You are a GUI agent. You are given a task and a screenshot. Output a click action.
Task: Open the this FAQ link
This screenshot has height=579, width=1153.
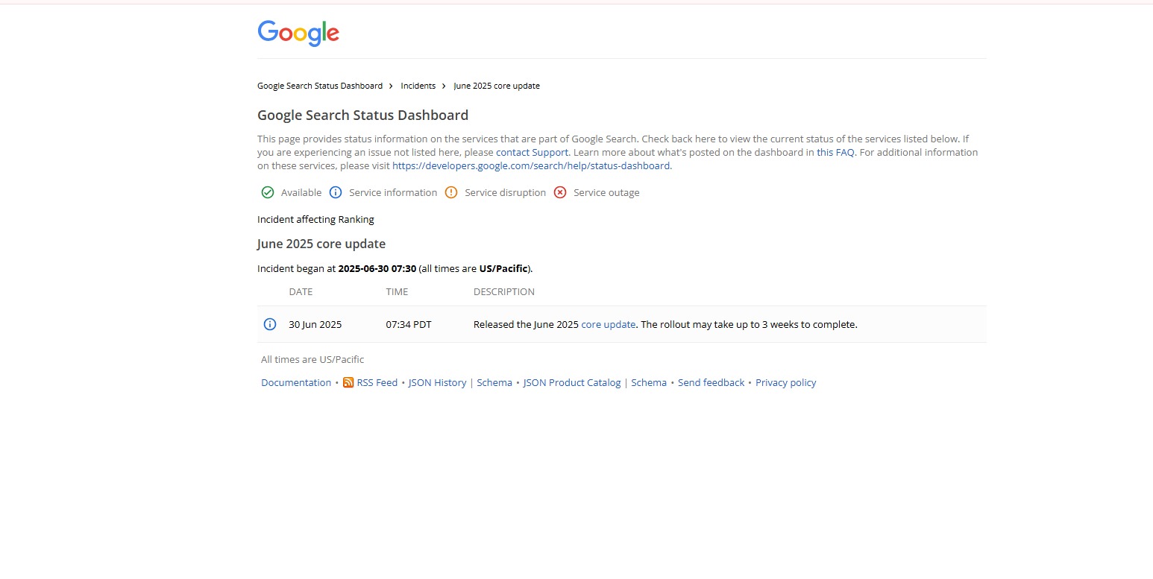(x=835, y=152)
